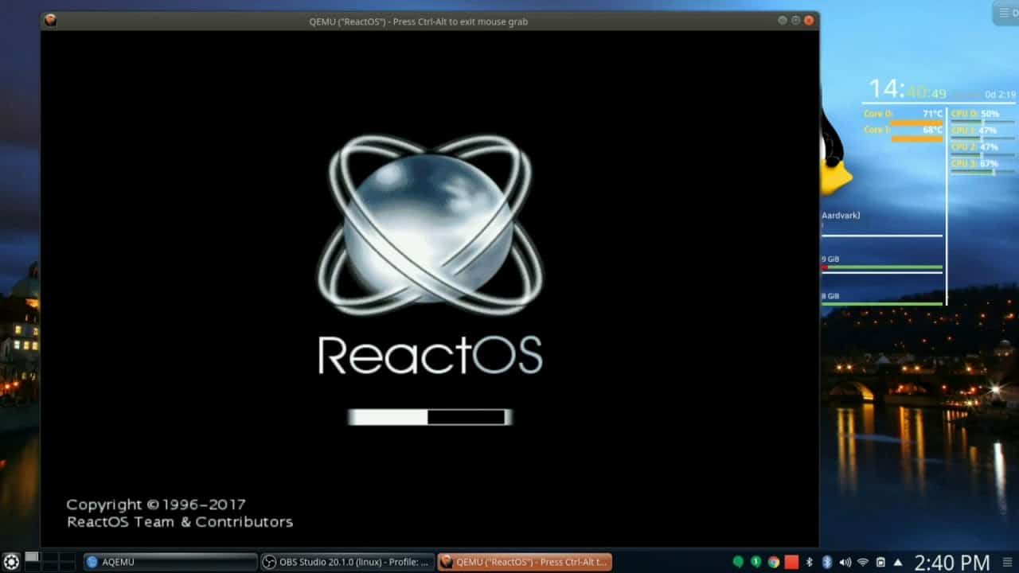Click the 2:40 PM taskbar clock
Image resolution: width=1019 pixels, height=573 pixels.
[x=952, y=563]
